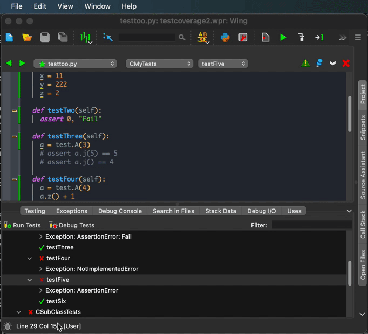Create a new file with the blue document icon
Viewport: 368px width, 334px height.
(9, 37)
